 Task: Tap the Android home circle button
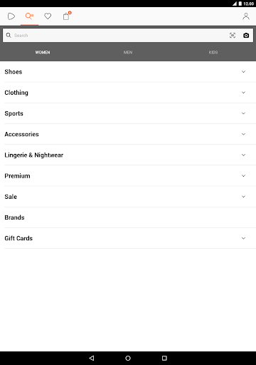point(128,358)
